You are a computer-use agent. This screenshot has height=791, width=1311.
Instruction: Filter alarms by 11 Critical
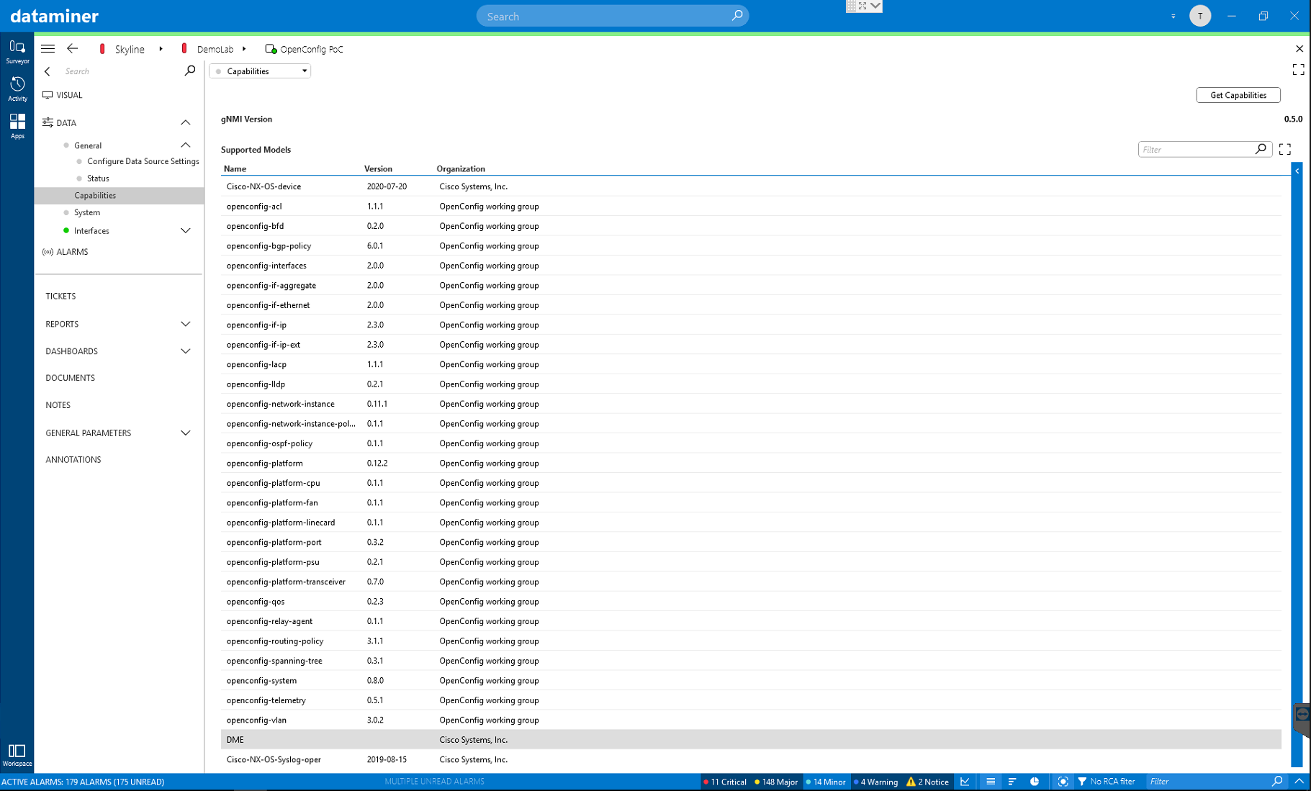(724, 782)
